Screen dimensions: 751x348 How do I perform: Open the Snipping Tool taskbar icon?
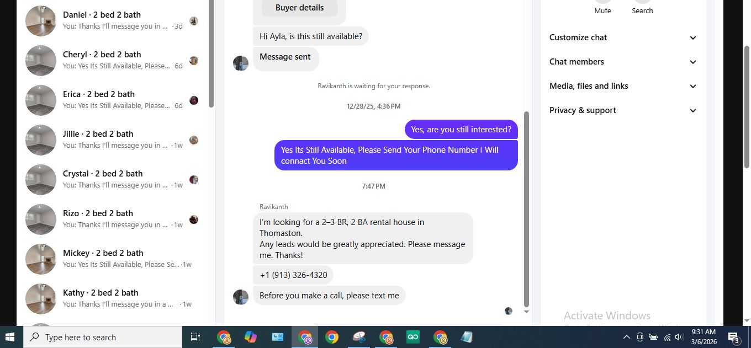coord(359,337)
